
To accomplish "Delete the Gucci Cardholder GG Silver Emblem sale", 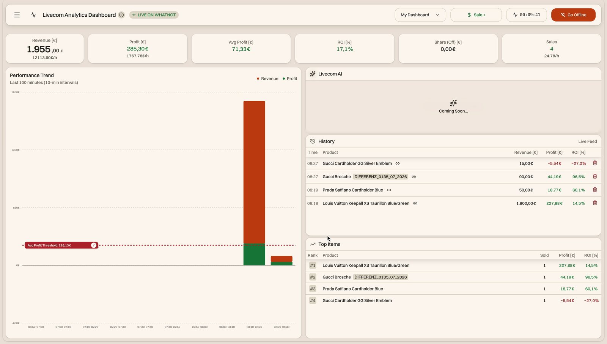I will pyautogui.click(x=595, y=163).
